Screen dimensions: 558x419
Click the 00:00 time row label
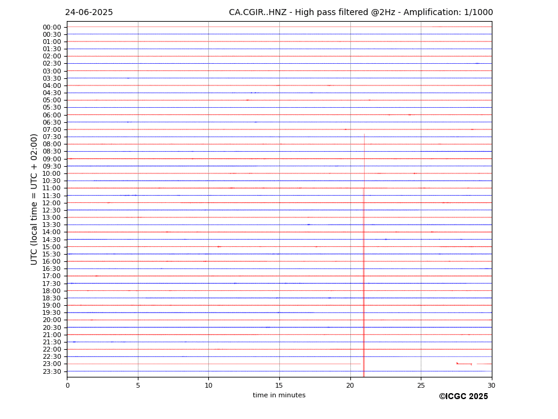point(52,28)
